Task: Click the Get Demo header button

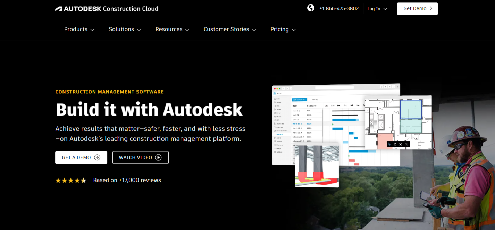Action: point(417,9)
